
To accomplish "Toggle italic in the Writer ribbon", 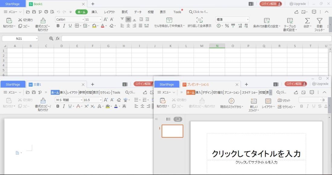I will pos(64,106).
